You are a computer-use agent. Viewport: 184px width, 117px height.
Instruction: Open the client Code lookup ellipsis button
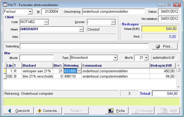pyautogui.click(x=46, y=22)
